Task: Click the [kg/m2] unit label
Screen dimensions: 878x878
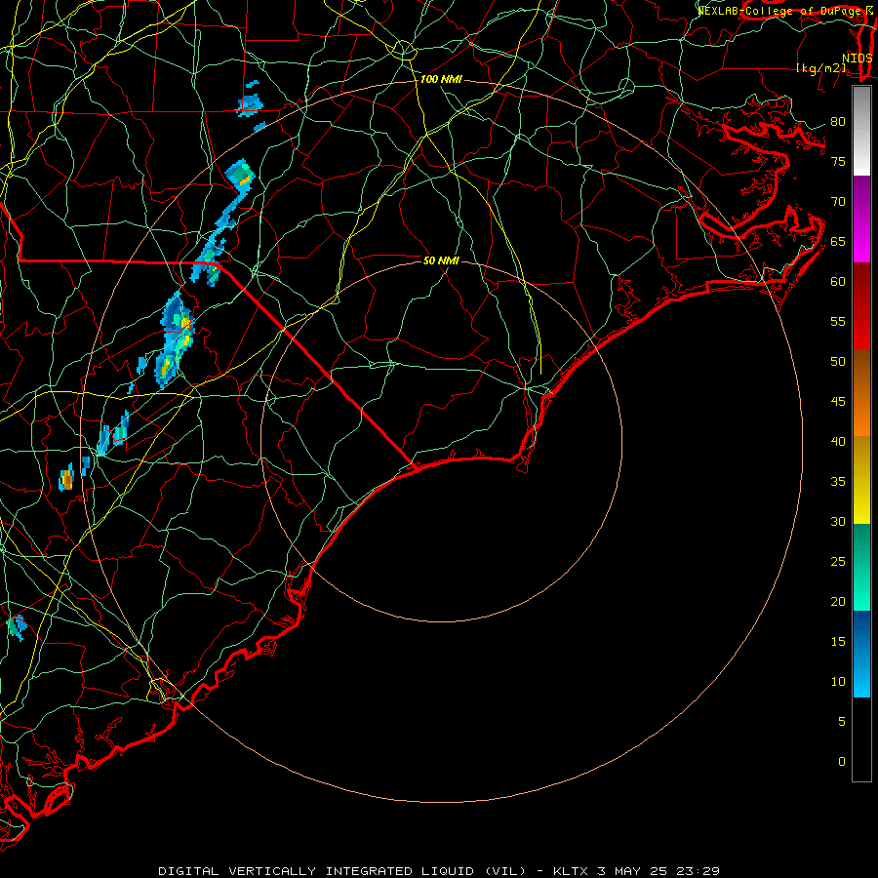Action: tap(820, 68)
